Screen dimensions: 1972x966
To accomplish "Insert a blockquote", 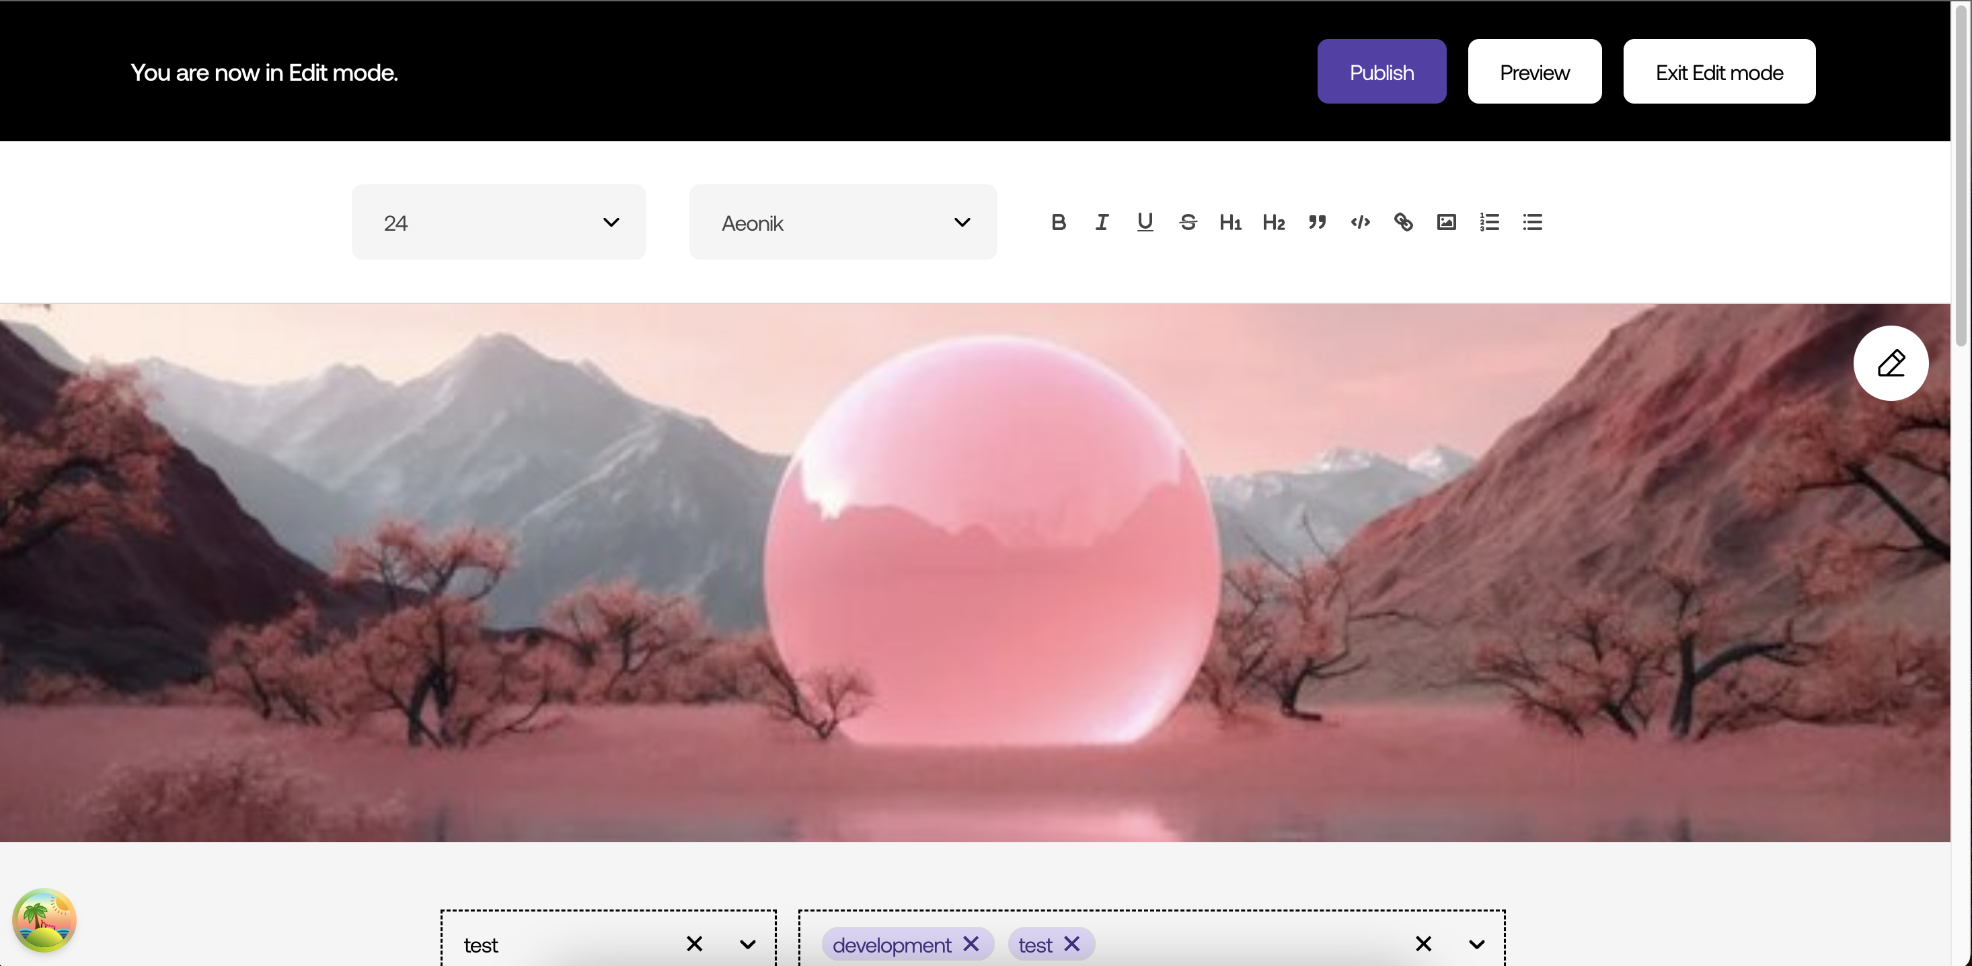I will [1317, 222].
